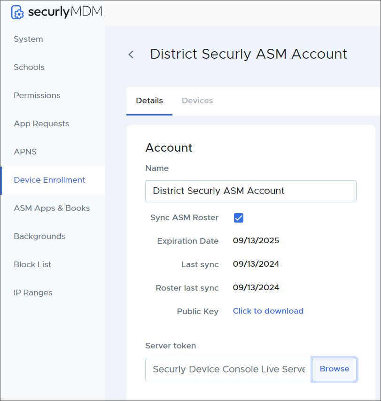381x401 pixels.
Task: Click Browse to choose server token
Action: click(x=334, y=369)
